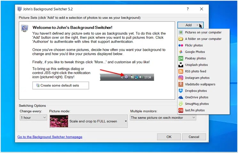Screen dimensions: 238x153
Task: Select 'Dropbox photos' option
Action: tap(203, 91)
